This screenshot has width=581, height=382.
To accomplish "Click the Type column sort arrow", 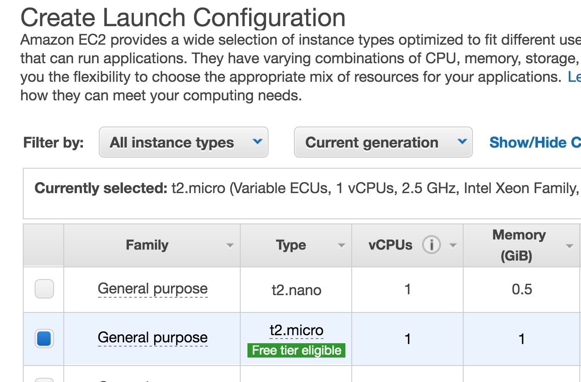I will point(341,245).
